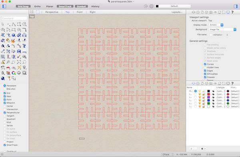This screenshot has height=157, width=240.
Task: Switch to the Front viewport tab
Action: [80, 12]
